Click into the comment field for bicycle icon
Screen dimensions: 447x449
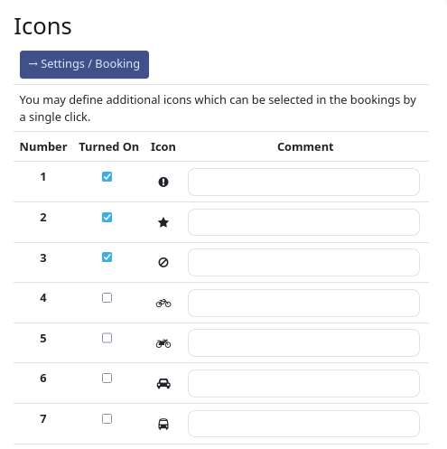[303, 303]
